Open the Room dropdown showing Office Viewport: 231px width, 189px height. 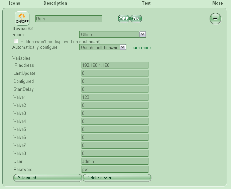113,34
